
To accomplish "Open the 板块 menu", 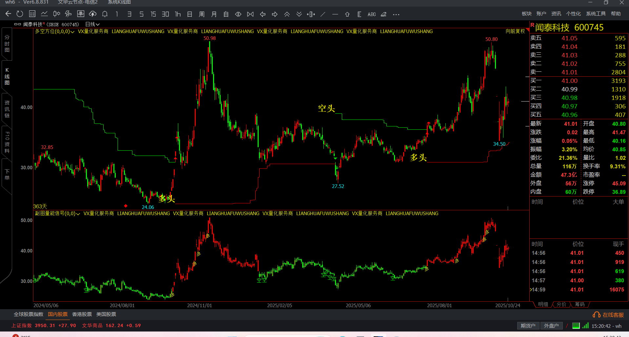I will 527,13.
